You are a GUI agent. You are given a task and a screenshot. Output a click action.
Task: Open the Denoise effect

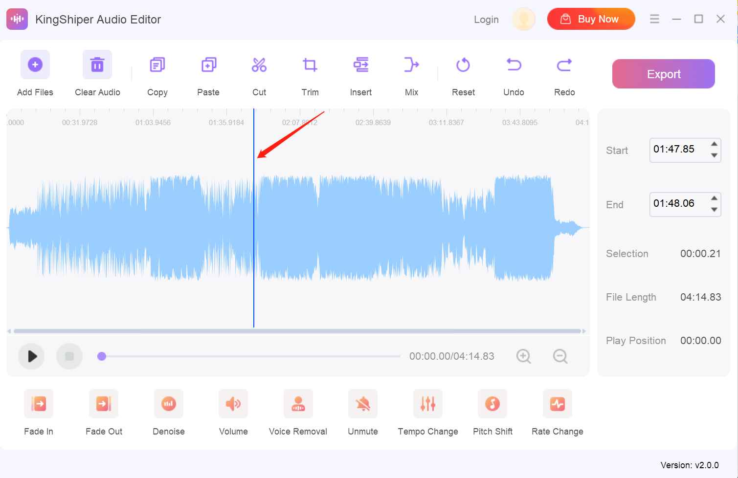pyautogui.click(x=168, y=411)
